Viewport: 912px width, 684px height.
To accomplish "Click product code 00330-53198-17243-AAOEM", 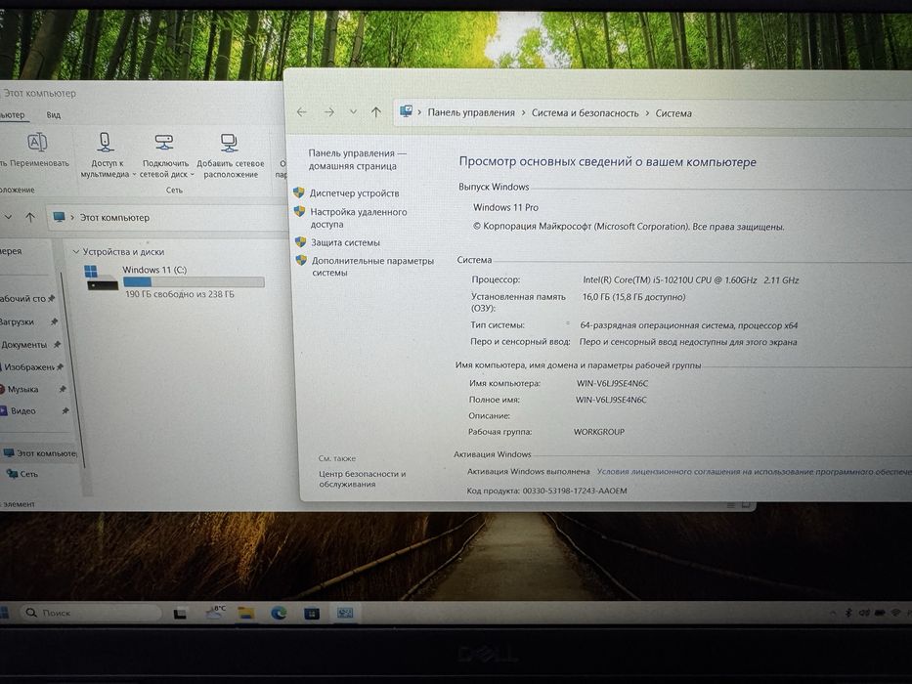I will tap(575, 491).
